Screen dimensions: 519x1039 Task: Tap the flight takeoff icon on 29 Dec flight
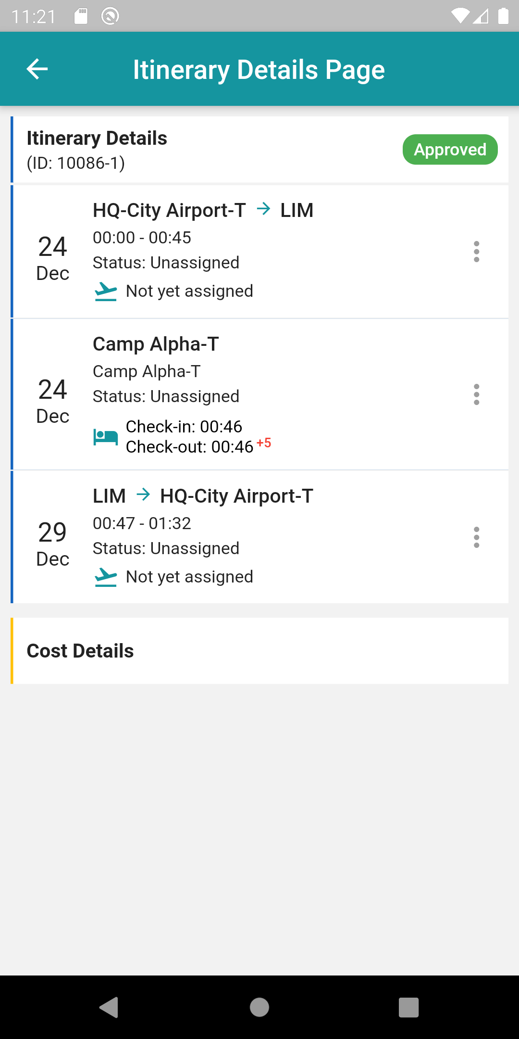coord(106,577)
